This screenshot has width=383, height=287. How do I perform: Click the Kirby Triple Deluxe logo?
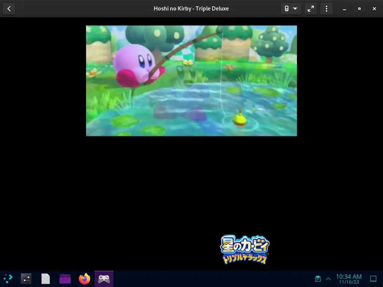coord(245,249)
